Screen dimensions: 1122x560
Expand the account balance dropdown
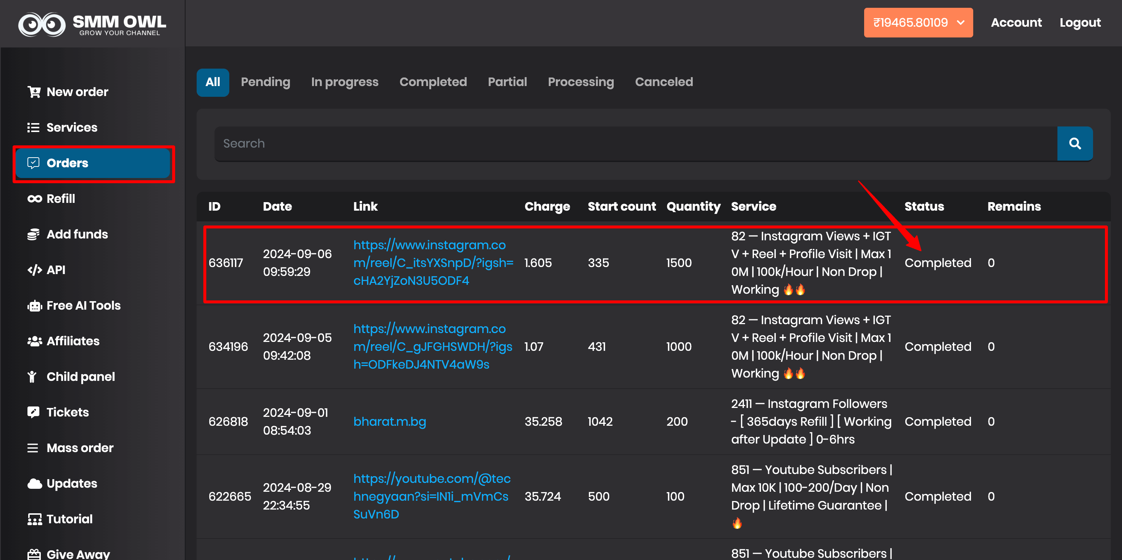click(x=918, y=22)
